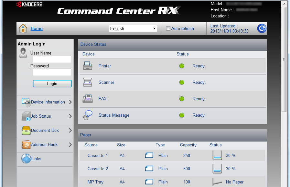Click the FAX label in Device Status
Screen dimensions: 290x187
(102, 99)
